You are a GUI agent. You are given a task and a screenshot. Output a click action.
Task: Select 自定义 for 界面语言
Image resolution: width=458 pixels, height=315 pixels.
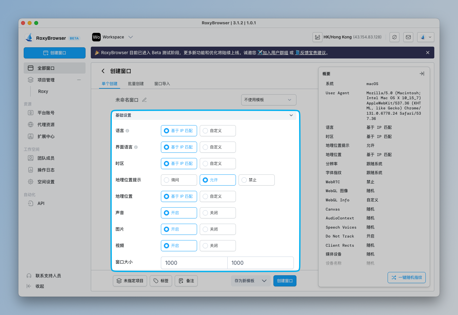[x=218, y=147]
